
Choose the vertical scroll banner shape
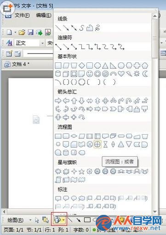point(58,180)
